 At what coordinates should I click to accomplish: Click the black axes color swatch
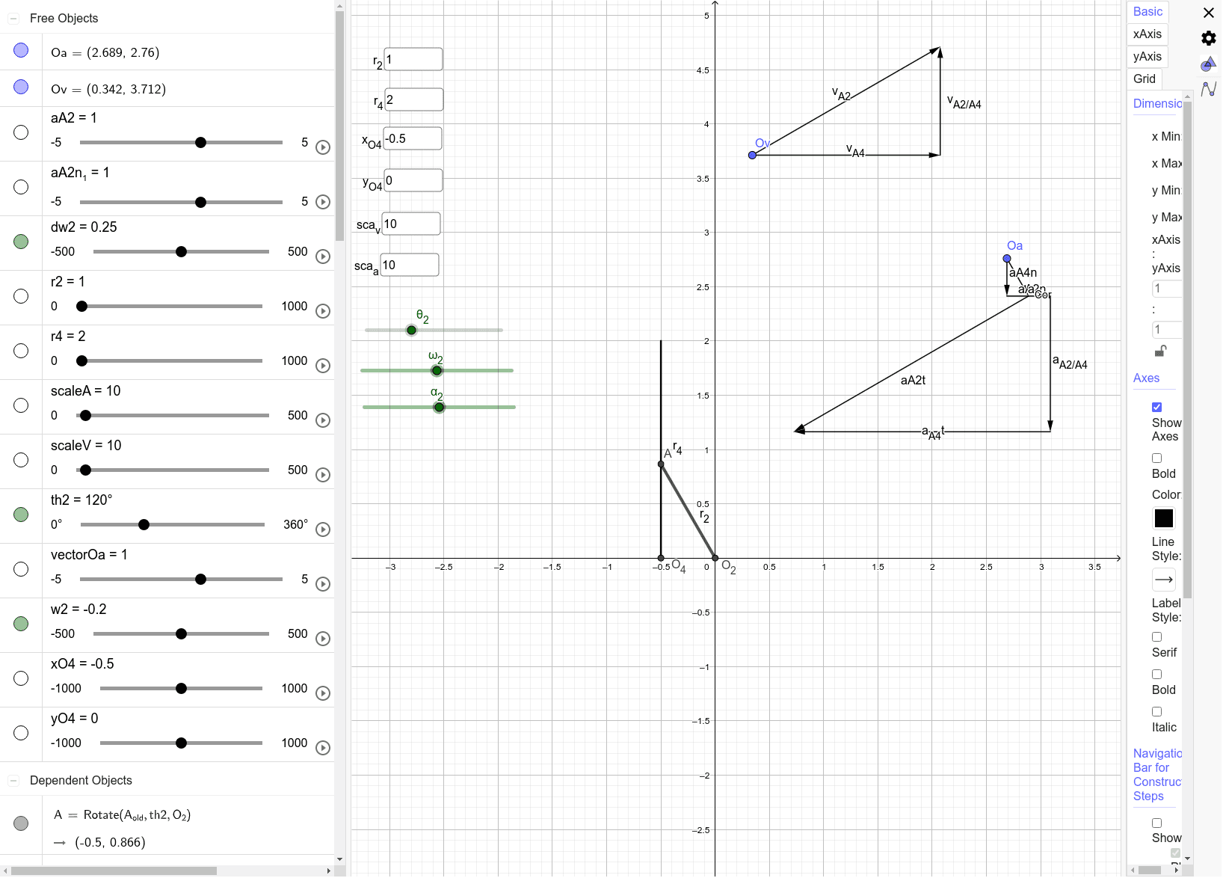(x=1163, y=518)
